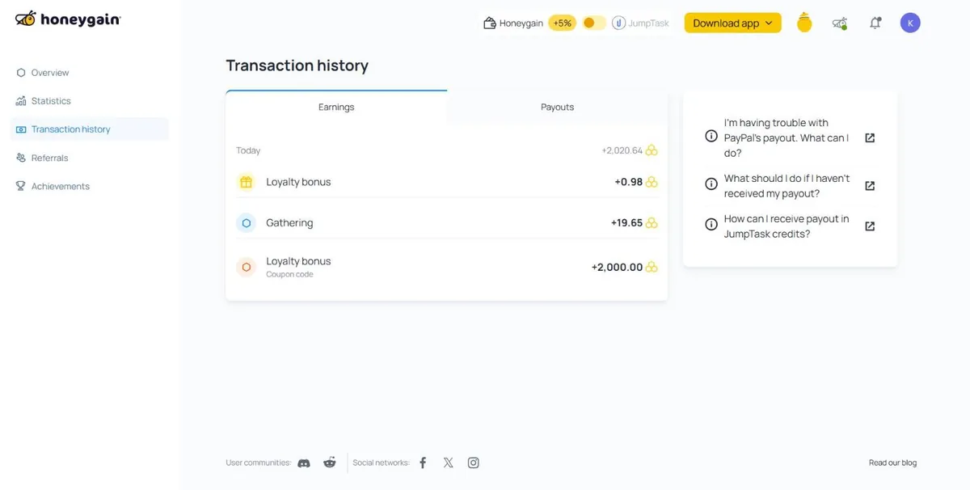This screenshot has width=970, height=490.
Task: Open the notifications bell
Action: point(875,23)
